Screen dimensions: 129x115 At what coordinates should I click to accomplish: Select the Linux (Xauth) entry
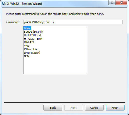click(32, 53)
